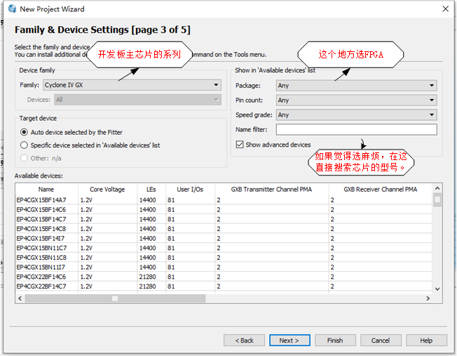Click the Quartus globe icon in title bar

coord(12,8)
